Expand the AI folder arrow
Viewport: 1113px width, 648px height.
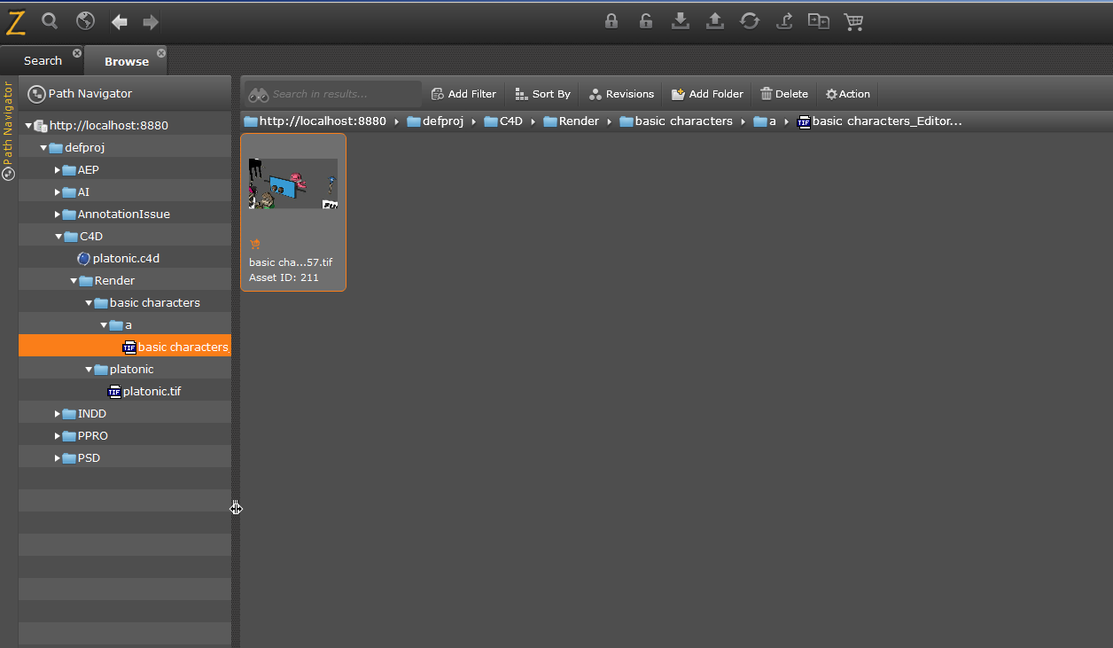58,192
